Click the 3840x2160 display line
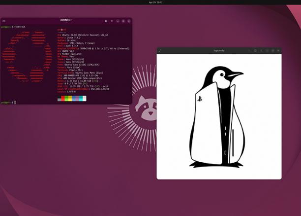 [93, 48]
